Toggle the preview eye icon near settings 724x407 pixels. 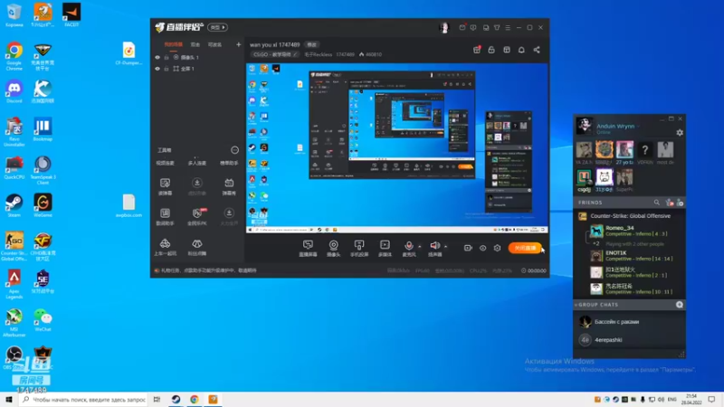pyautogui.click(x=483, y=248)
